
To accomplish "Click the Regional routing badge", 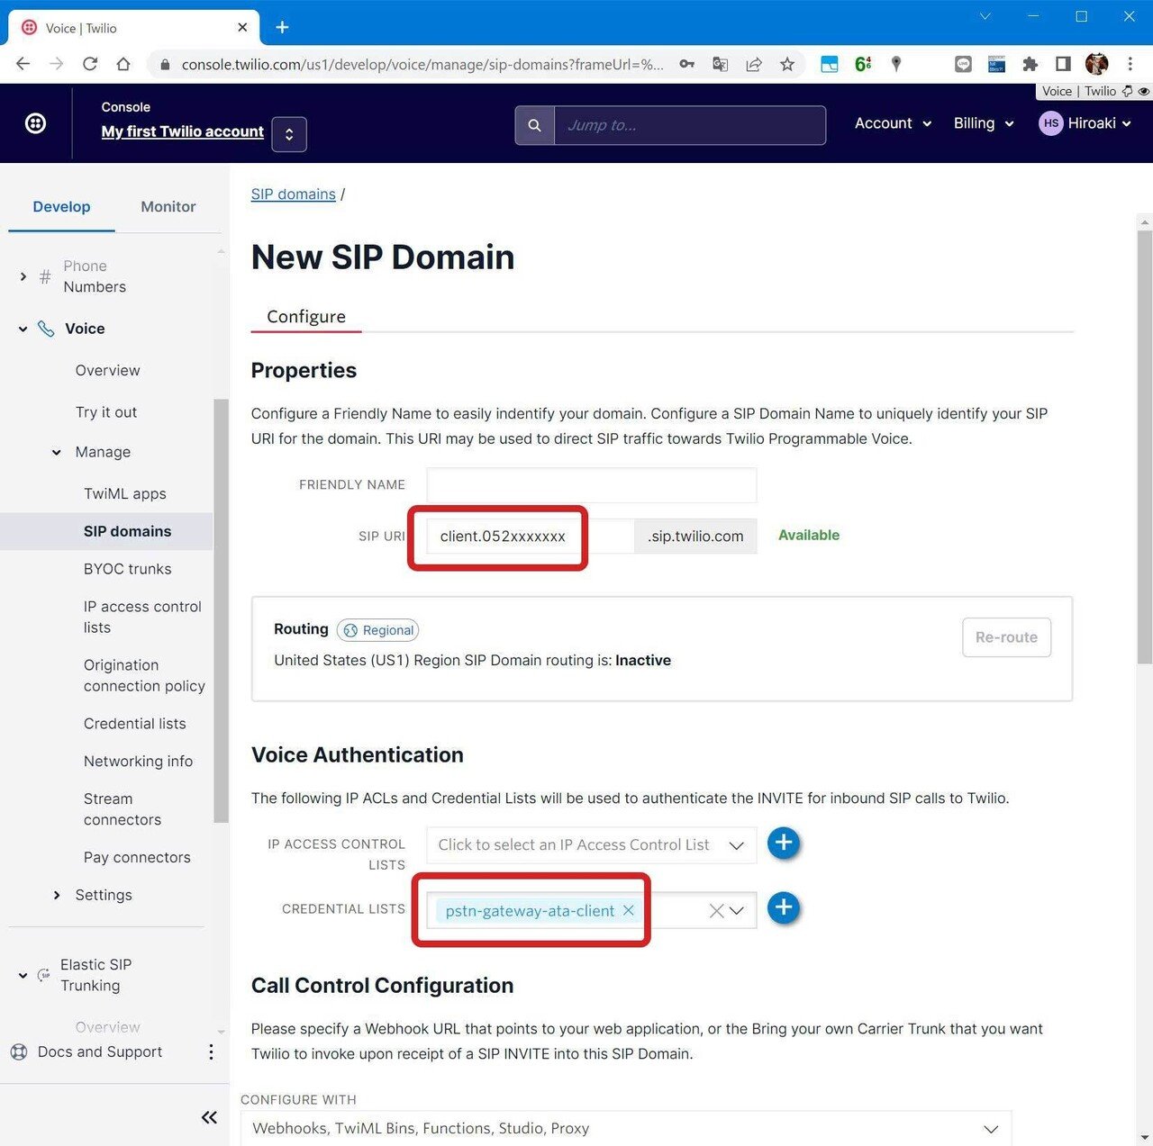I will 378,630.
